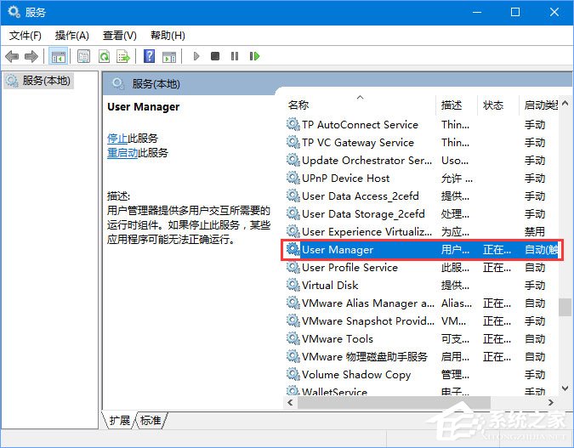574x448 pixels.
Task: Click the Start Service play icon
Action: (x=196, y=56)
